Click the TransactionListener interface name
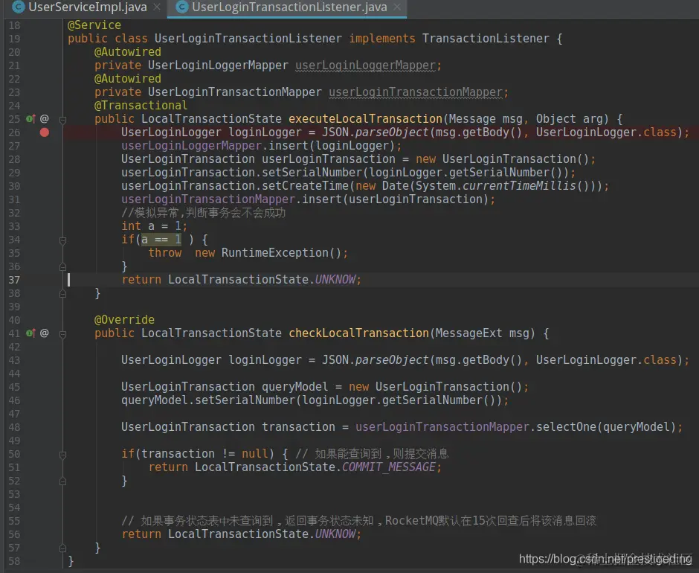The width and height of the screenshot is (699, 573). click(x=486, y=39)
